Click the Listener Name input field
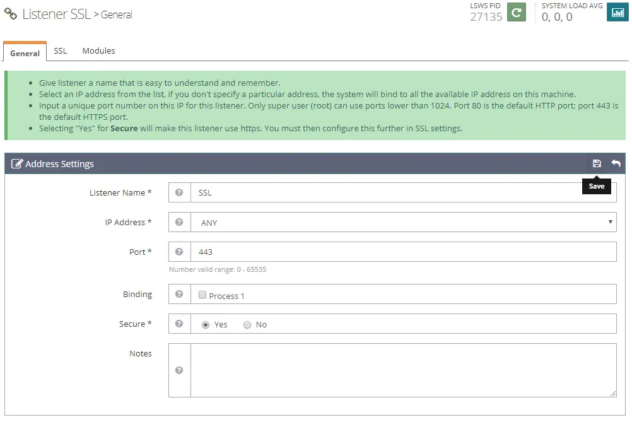This screenshot has width=632, height=422. tap(403, 192)
